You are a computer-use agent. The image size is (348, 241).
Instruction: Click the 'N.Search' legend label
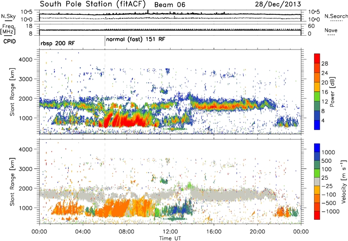[x=336, y=16]
